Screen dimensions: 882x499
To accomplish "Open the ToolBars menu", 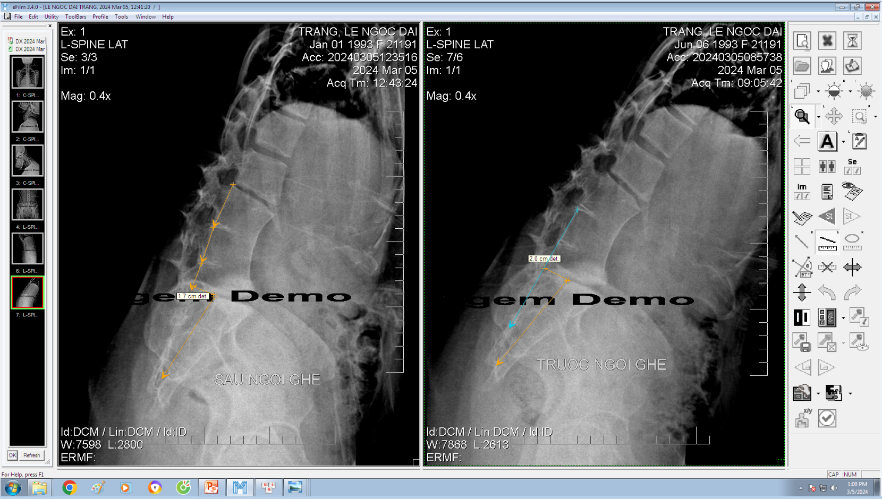I will pos(75,17).
